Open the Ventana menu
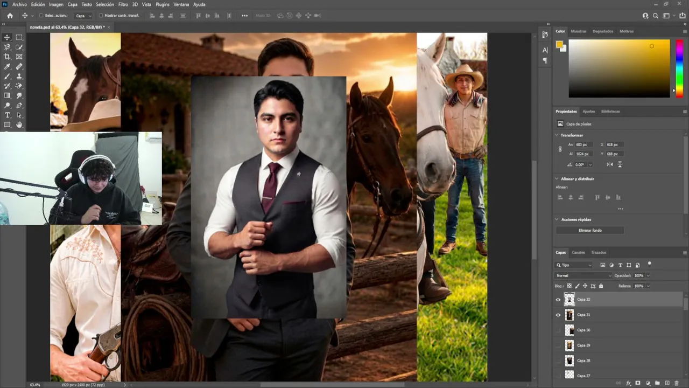This screenshot has width=689, height=388. (181, 4)
